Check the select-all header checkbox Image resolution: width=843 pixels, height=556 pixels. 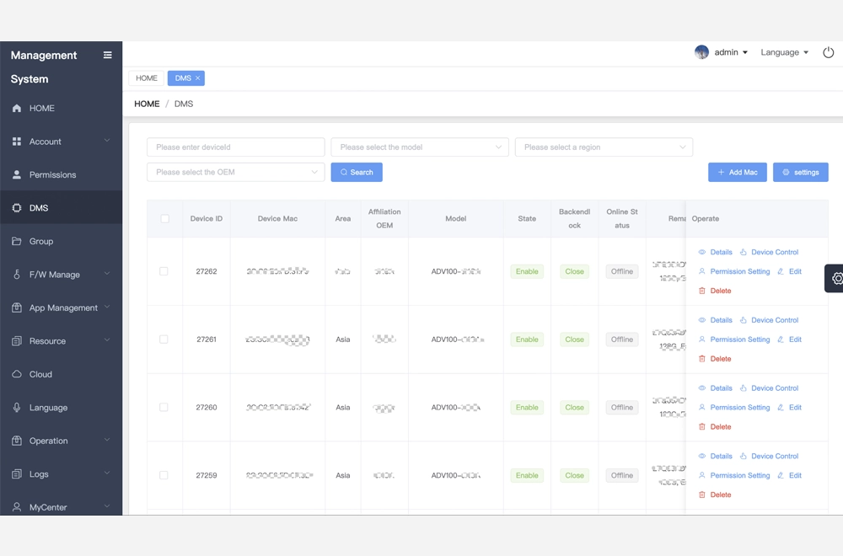165,219
